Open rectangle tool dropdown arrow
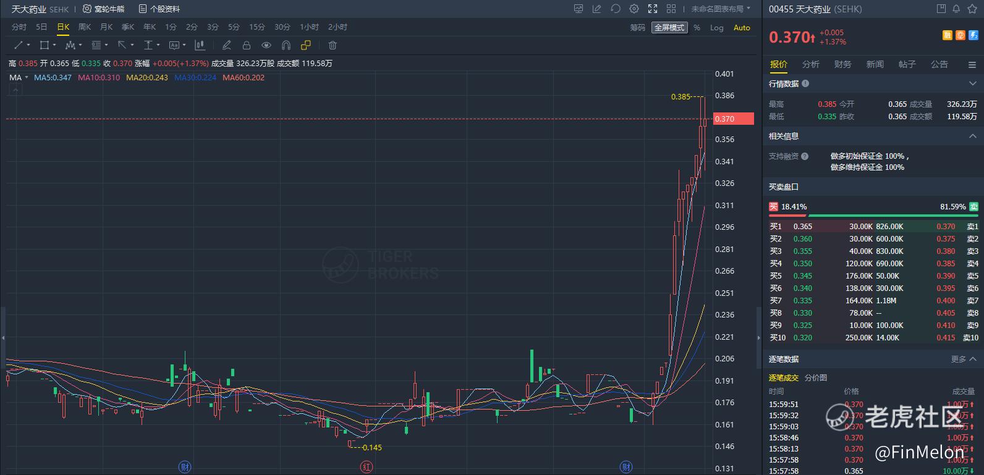The height and width of the screenshot is (475, 984). (x=54, y=45)
